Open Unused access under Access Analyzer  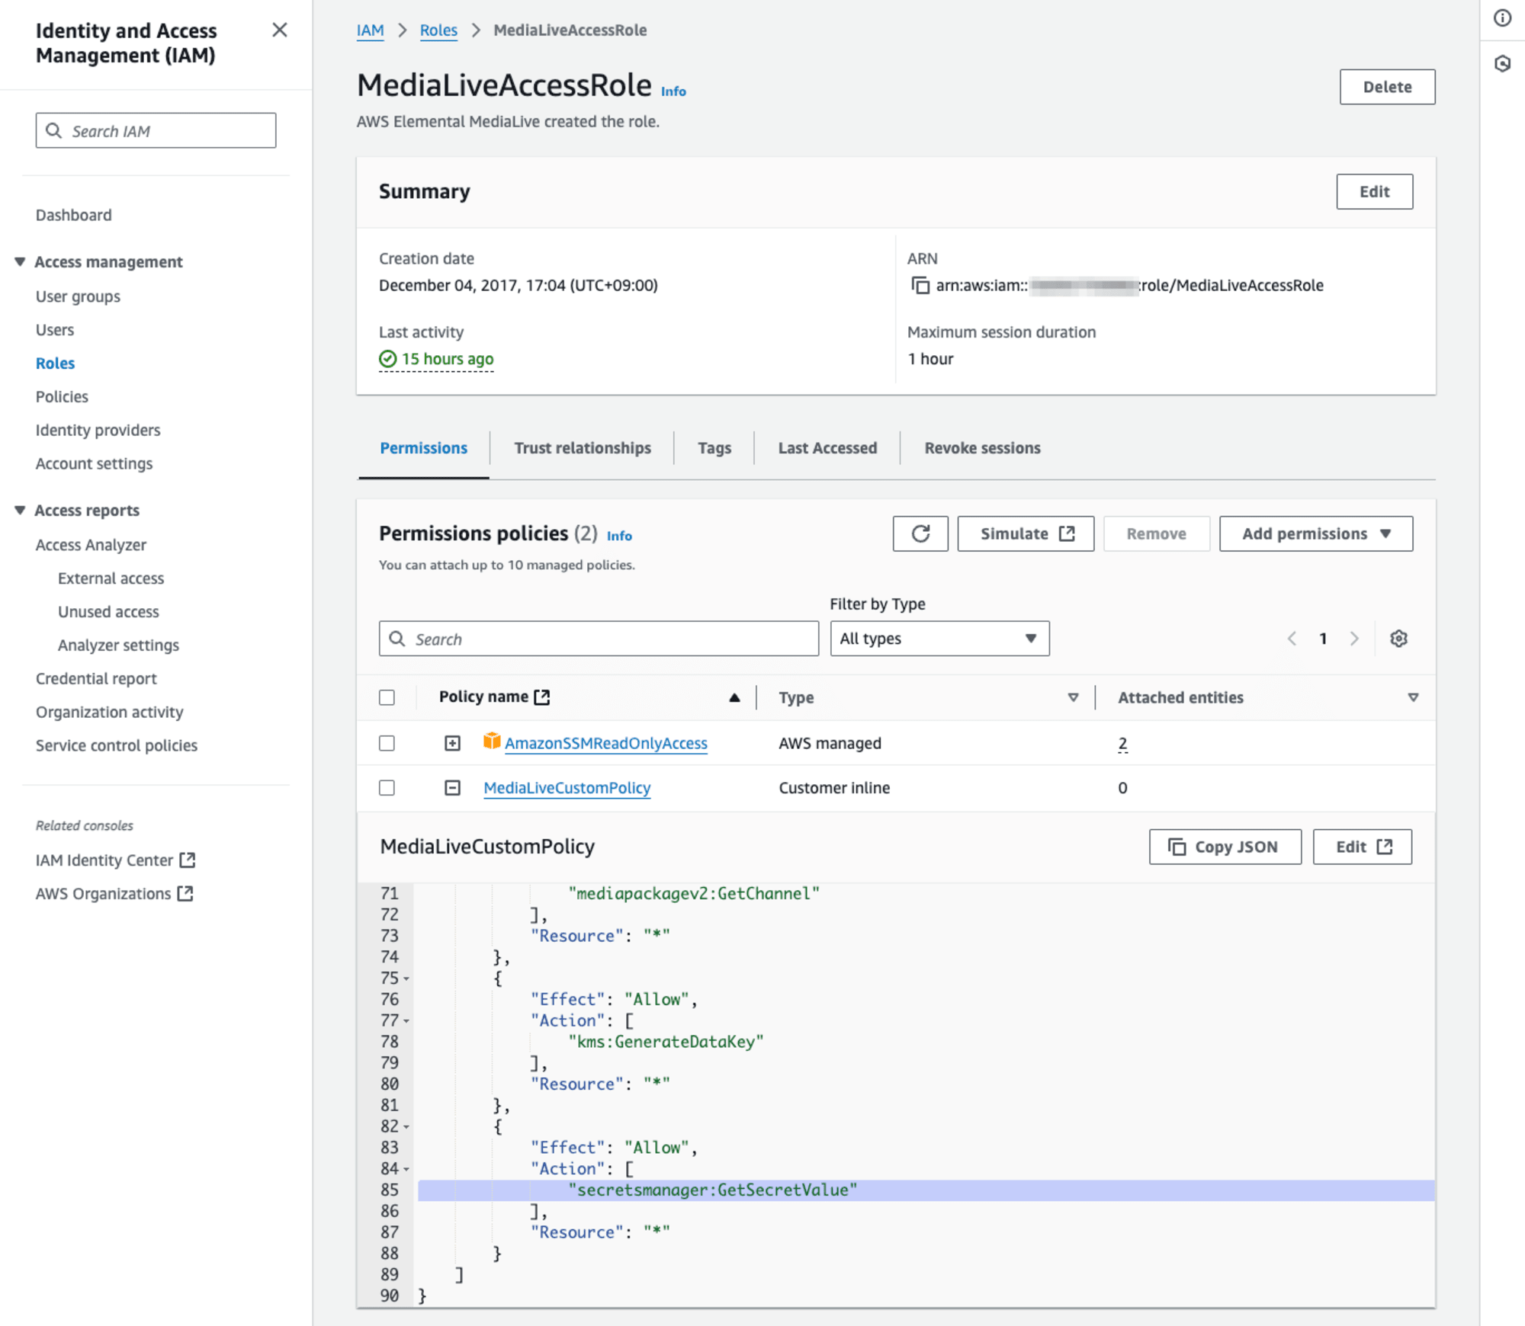[x=108, y=612]
